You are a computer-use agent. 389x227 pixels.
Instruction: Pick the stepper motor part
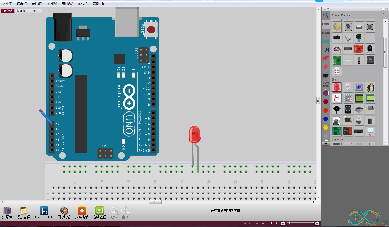point(359,120)
